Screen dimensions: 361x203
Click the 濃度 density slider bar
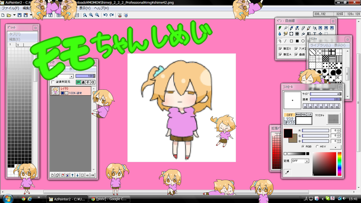pyautogui.click(x=325, y=100)
